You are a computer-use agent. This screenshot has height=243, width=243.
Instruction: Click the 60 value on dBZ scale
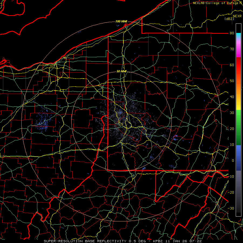(232, 65)
